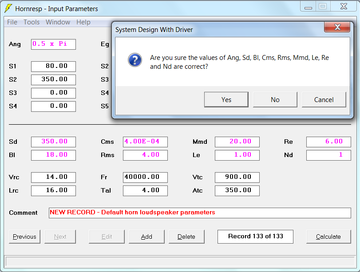Click the dialog question message text
Viewport: 360px width, 272px height.
pos(239,62)
